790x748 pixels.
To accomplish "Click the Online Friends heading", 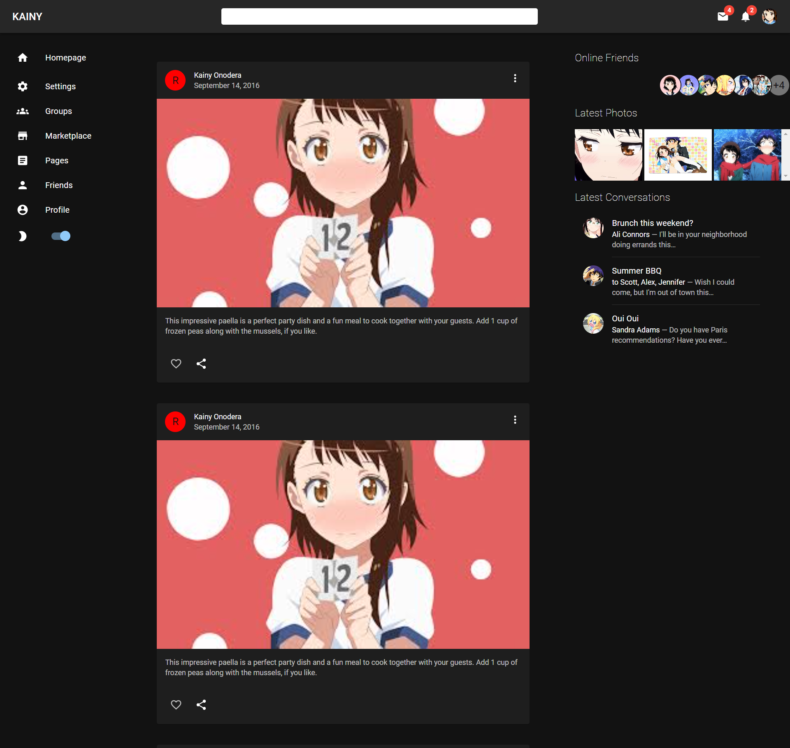I will 606,58.
